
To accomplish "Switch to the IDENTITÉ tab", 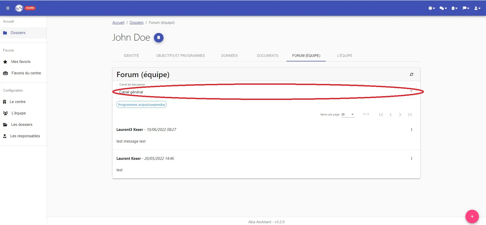I will (131, 56).
